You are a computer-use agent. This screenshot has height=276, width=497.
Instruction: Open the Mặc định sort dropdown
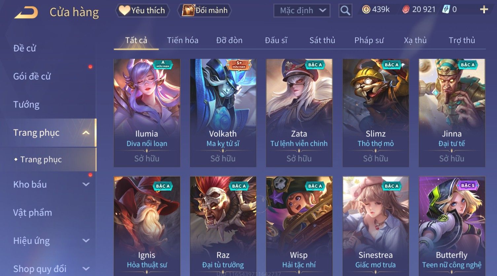pos(302,11)
